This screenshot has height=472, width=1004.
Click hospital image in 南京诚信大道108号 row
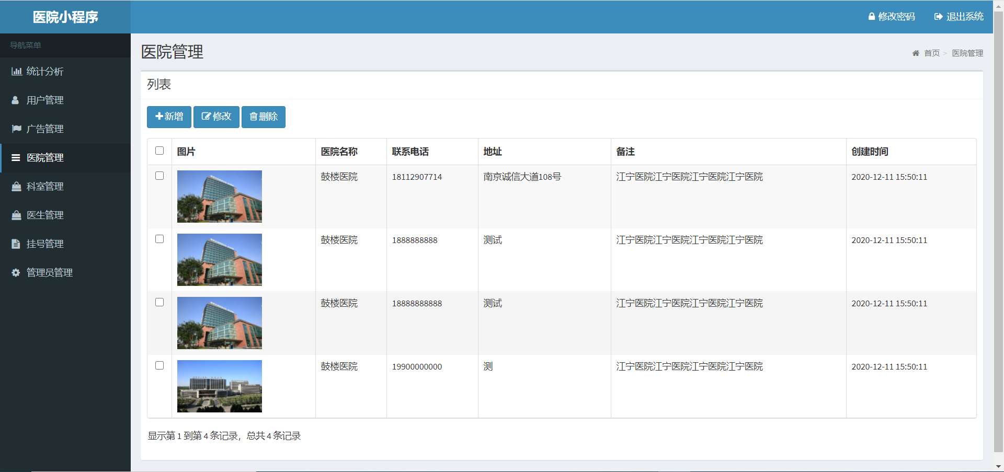220,197
